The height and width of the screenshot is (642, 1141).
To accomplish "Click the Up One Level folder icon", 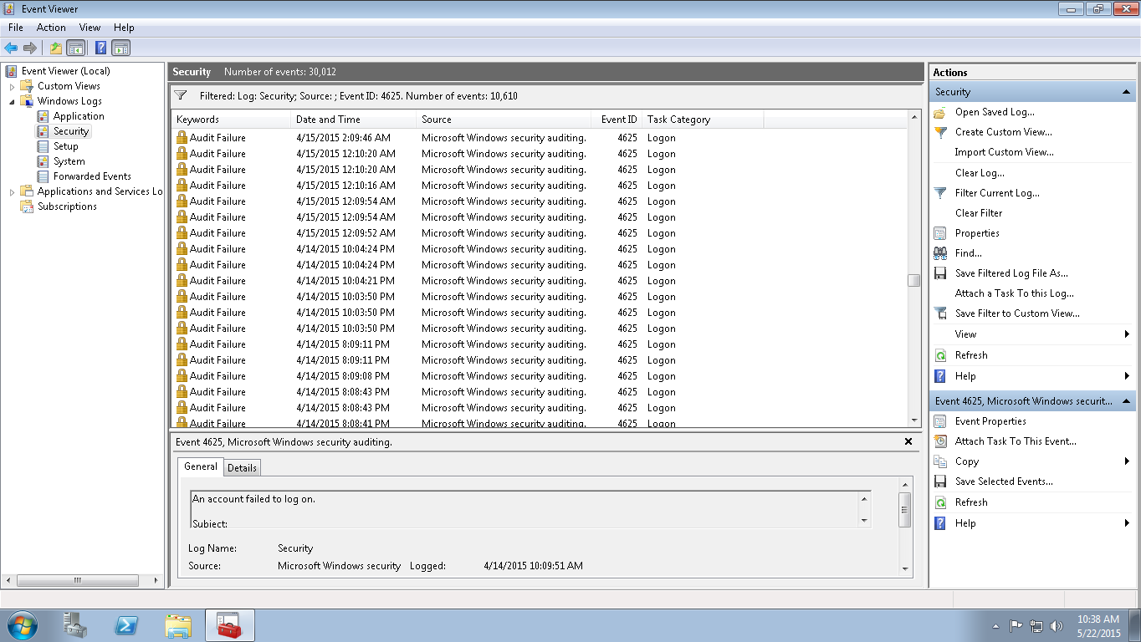I will pos(55,48).
